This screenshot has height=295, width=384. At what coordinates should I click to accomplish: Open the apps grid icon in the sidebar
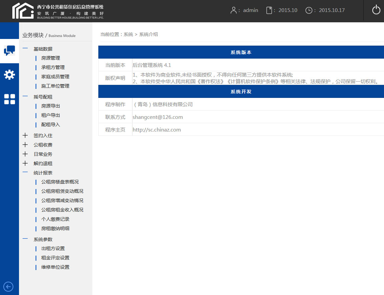9,99
